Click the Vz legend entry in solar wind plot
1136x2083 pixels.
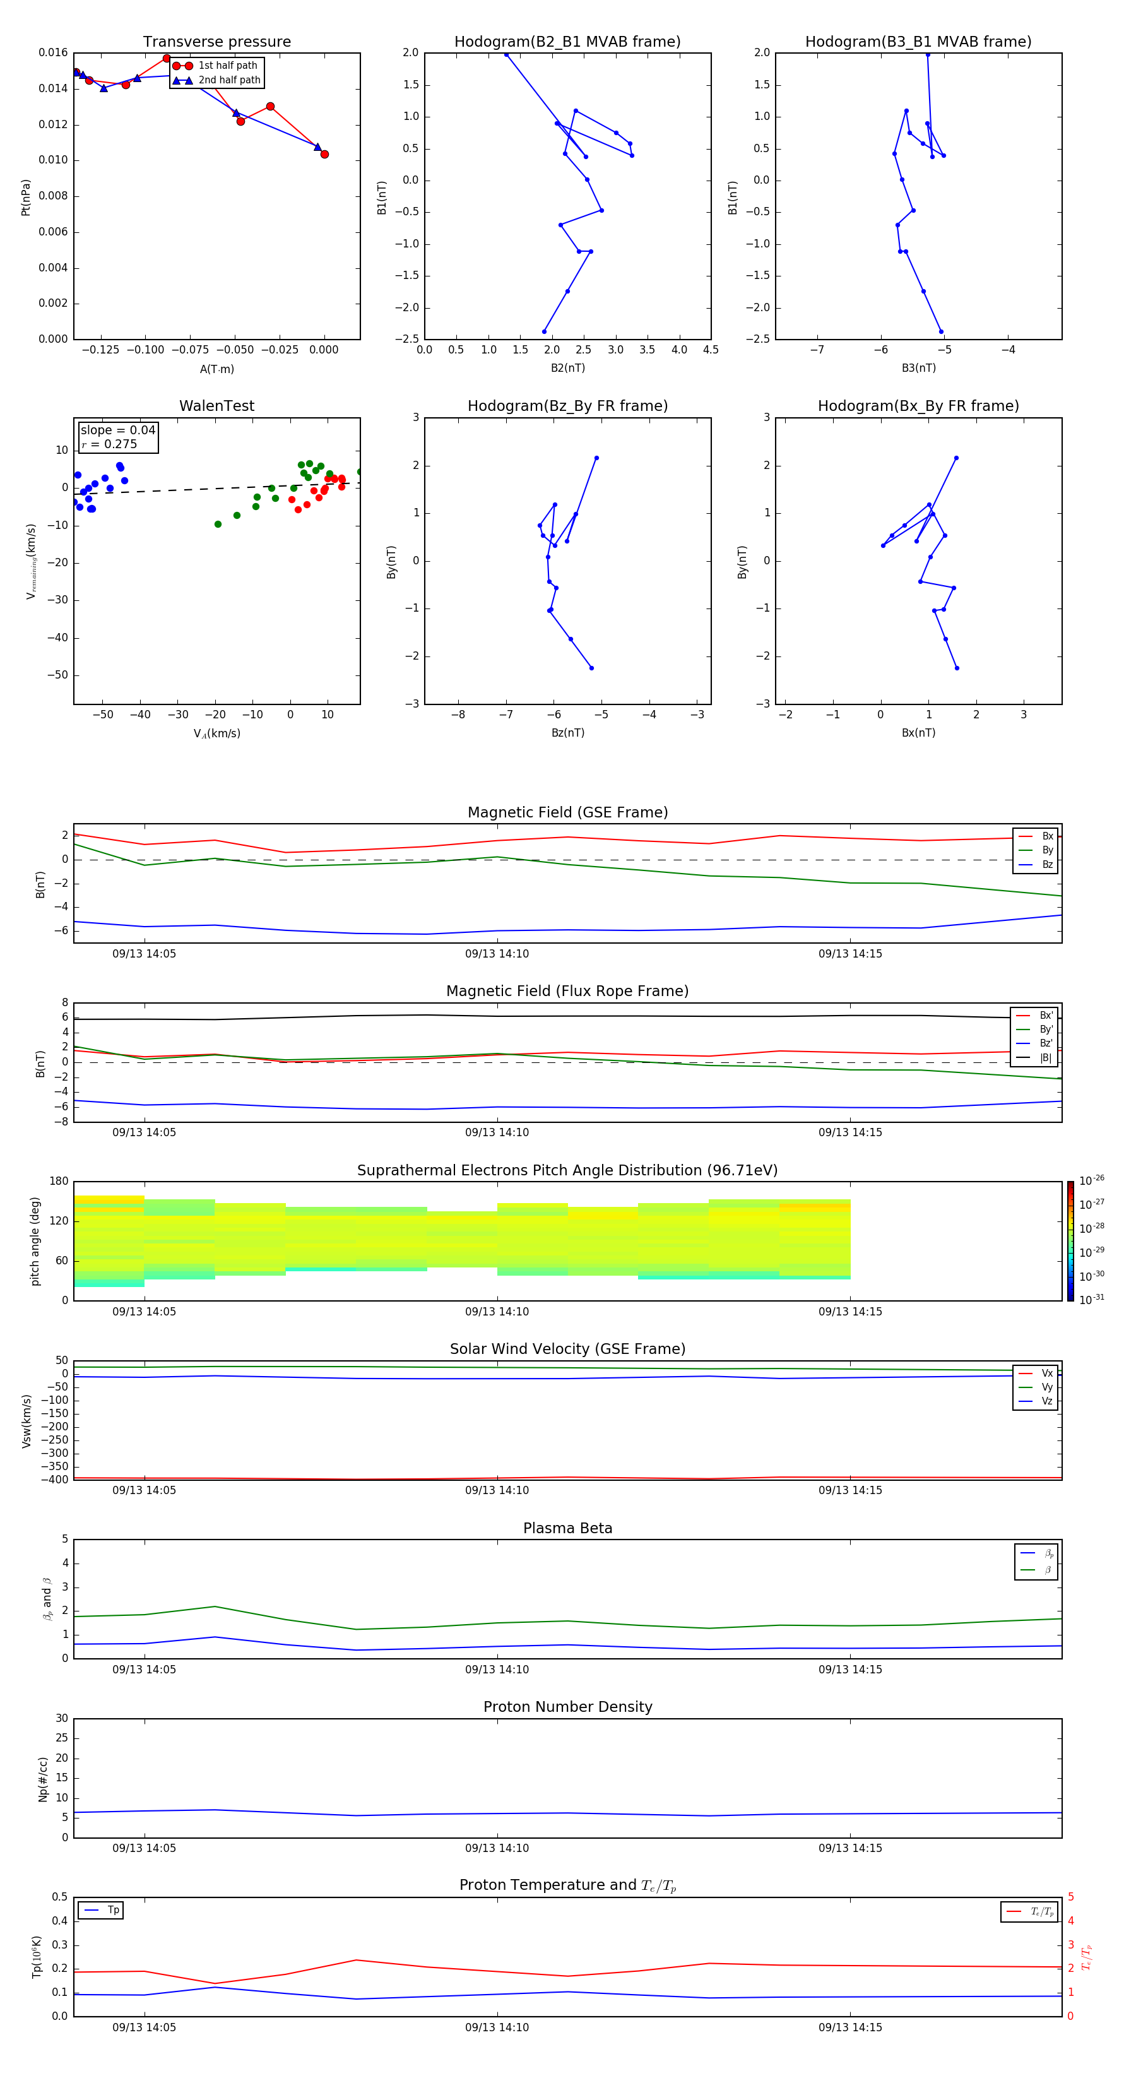point(1036,1401)
